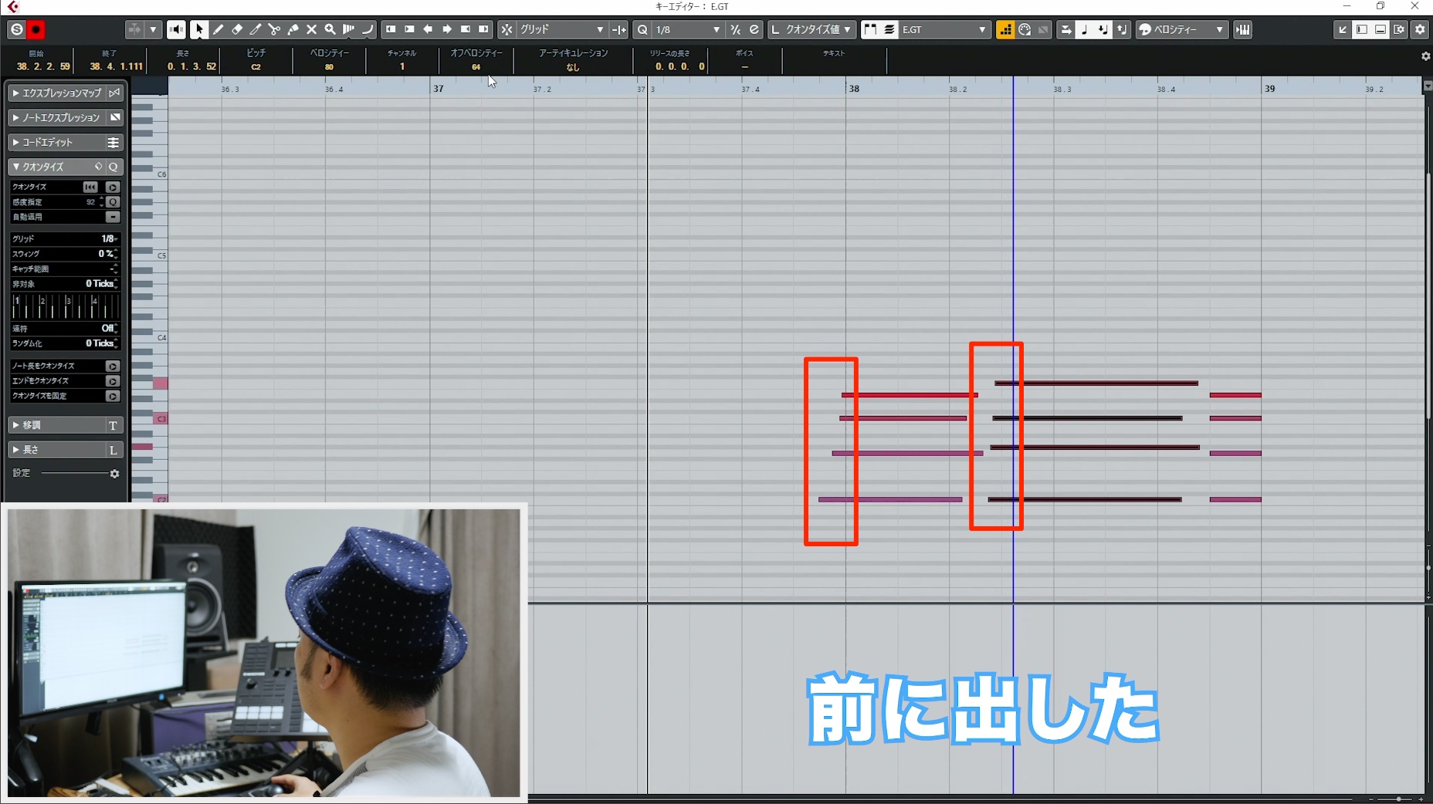The width and height of the screenshot is (1433, 804).
Task: Toggle left zone panel visibility icon
Action: (1361, 29)
